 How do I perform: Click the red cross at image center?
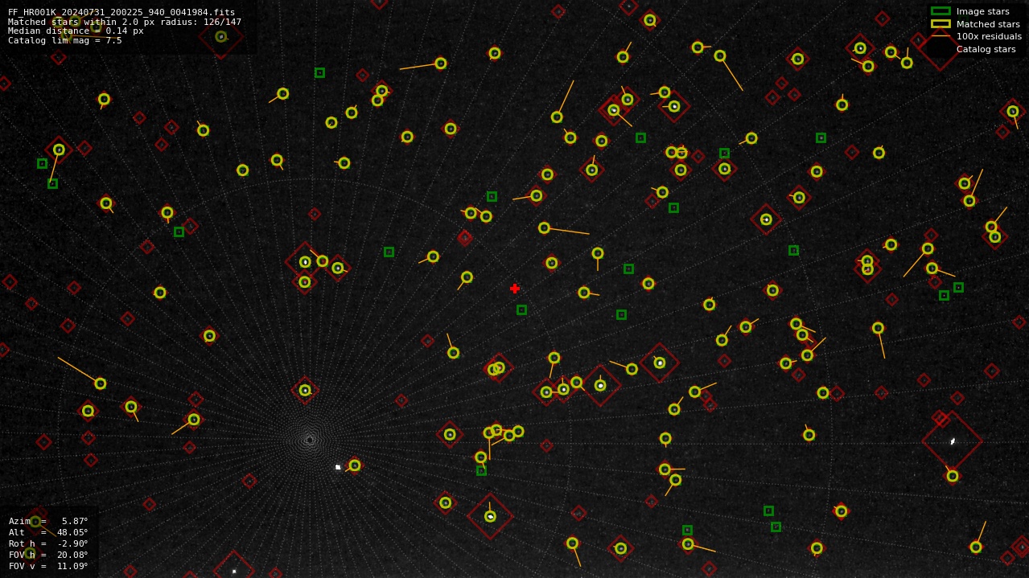[x=515, y=289]
